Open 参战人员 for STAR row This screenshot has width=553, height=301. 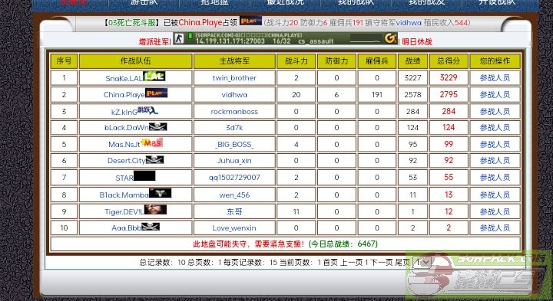[495, 178]
